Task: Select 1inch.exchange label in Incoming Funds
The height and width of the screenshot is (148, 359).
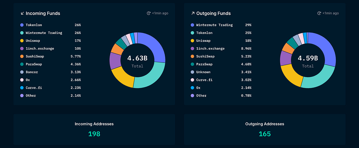Action: 40,49
